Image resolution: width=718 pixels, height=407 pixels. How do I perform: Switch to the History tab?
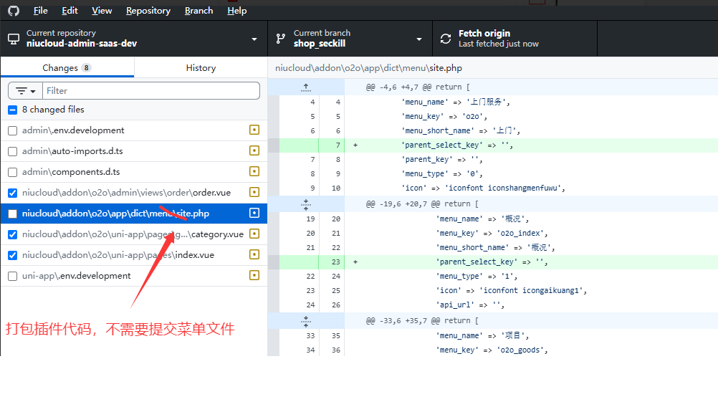tap(201, 68)
